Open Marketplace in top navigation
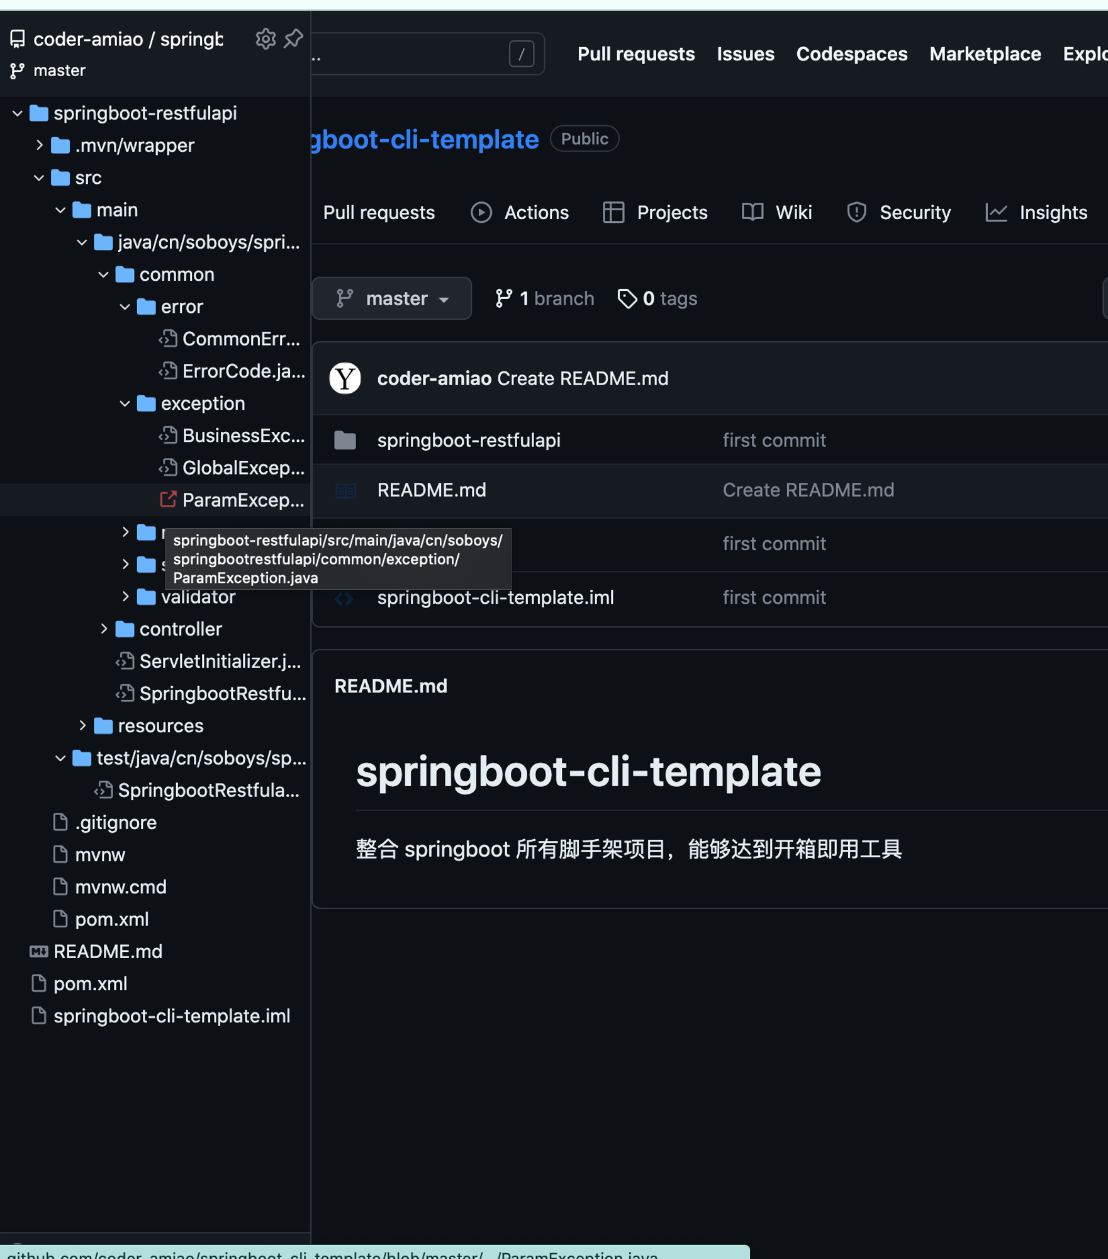The image size is (1108, 1259). (985, 54)
